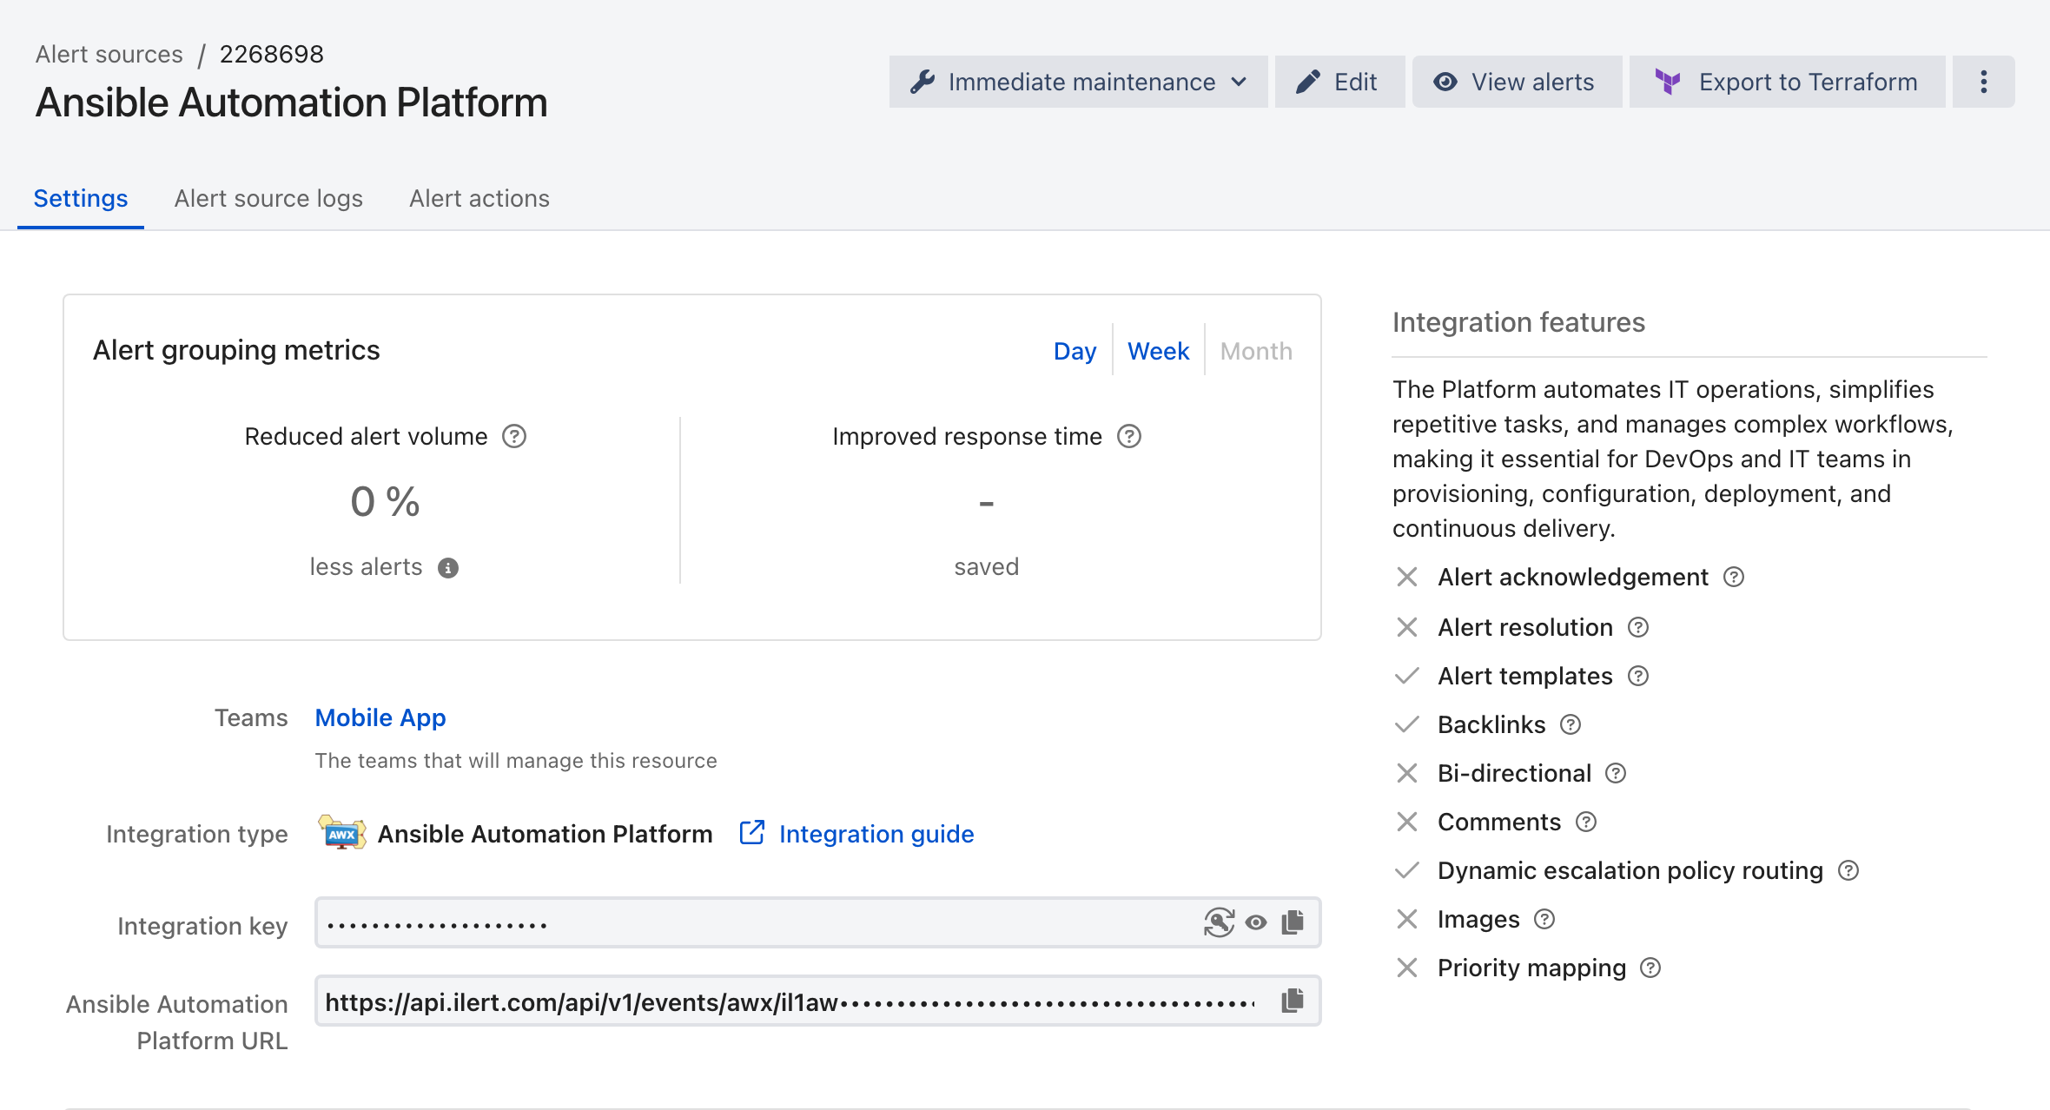
Task: Click the Integration guide external link icon
Action: point(752,833)
